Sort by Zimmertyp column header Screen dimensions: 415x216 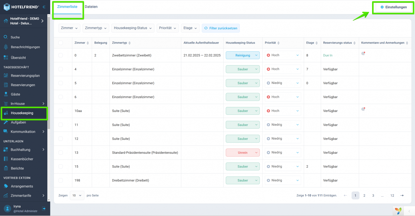coord(121,43)
